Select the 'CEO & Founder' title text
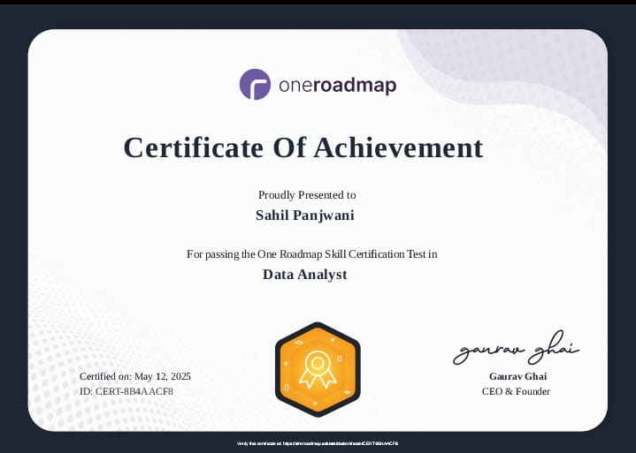This screenshot has width=636, height=453. [516, 391]
